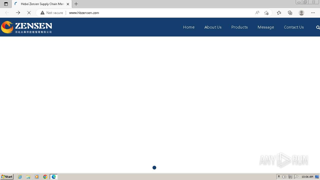Viewport: 320px width, 180px height.
Task: Show hidden system tray icons
Action: [x=279, y=177]
